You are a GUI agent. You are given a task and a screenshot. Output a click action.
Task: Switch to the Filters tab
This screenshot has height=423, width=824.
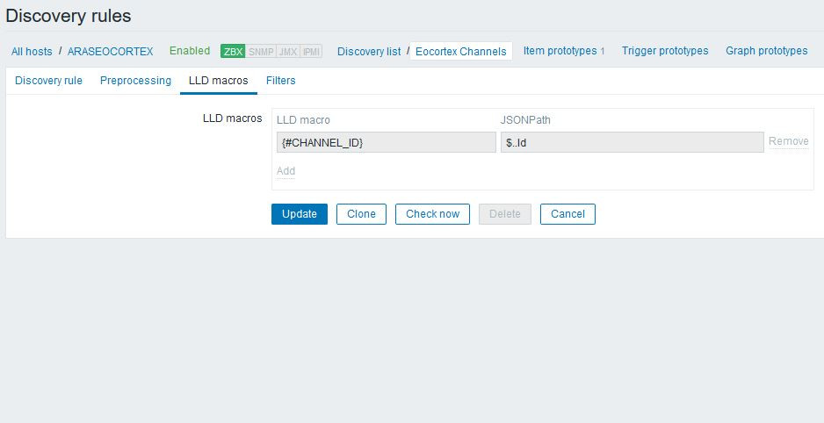280,81
